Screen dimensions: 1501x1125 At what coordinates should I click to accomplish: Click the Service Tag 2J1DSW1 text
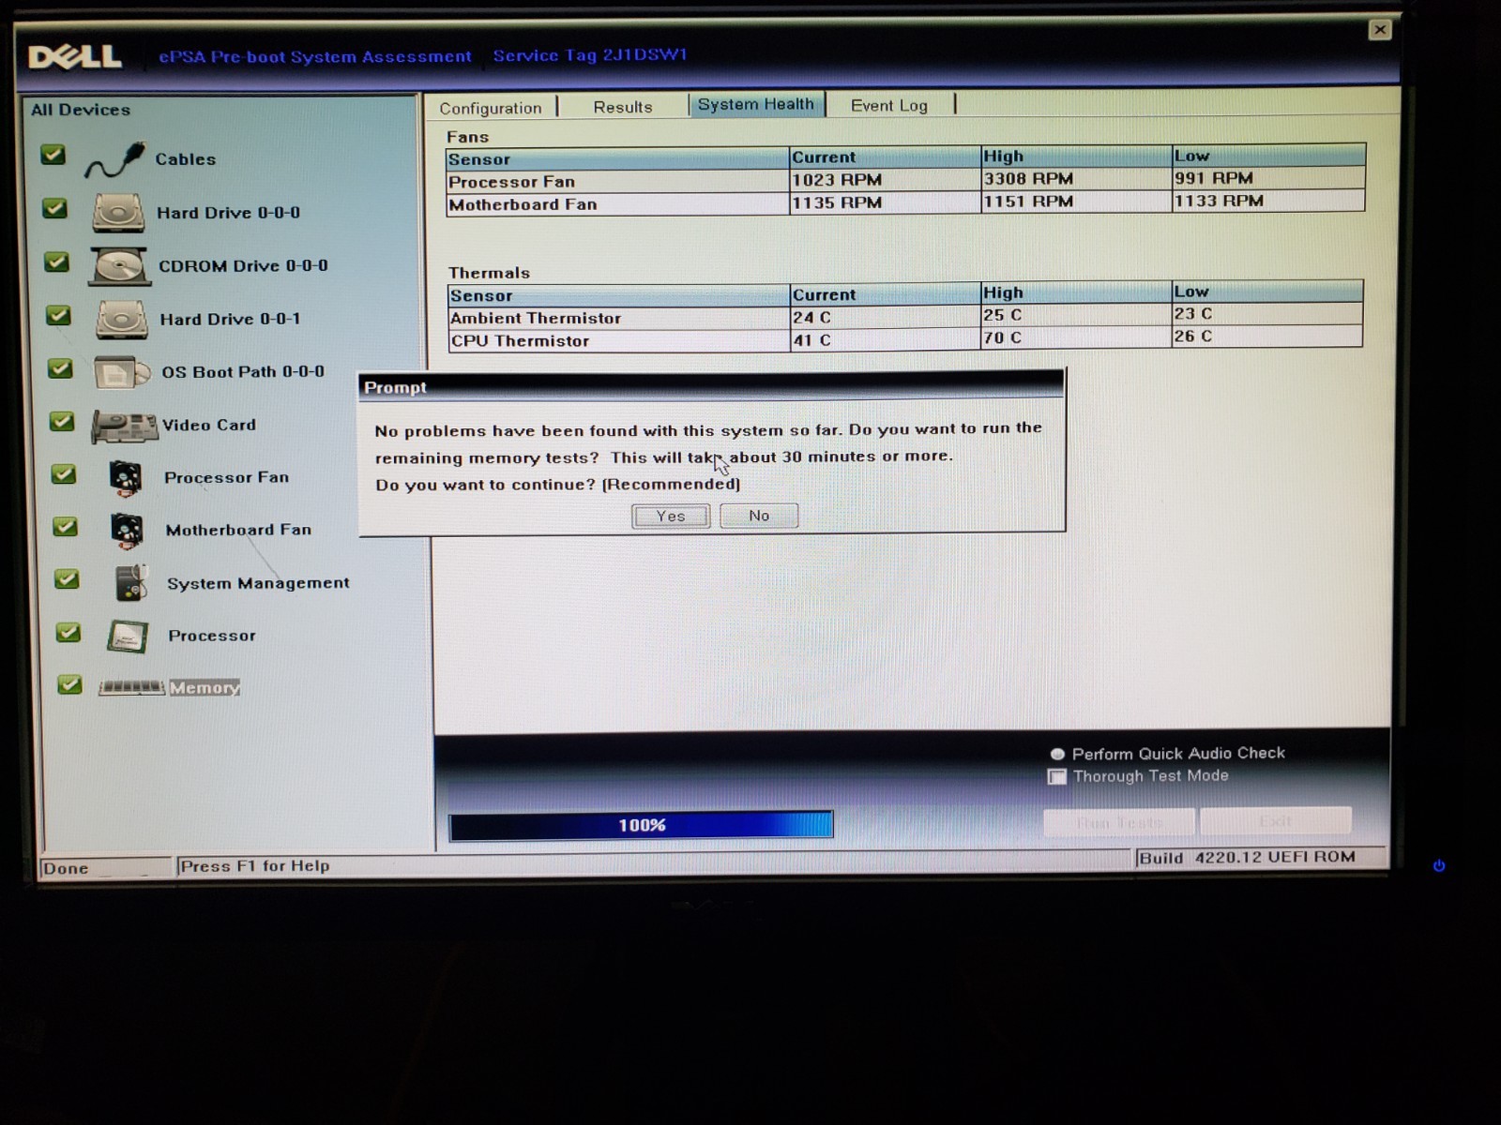coord(590,55)
